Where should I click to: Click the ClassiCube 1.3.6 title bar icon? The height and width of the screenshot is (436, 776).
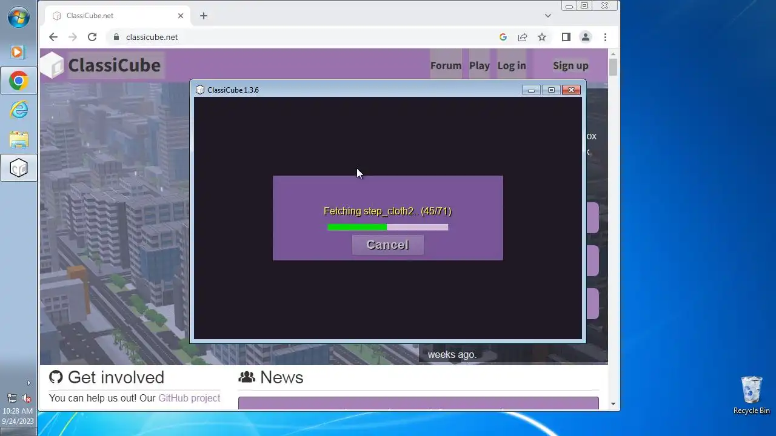[x=200, y=90]
